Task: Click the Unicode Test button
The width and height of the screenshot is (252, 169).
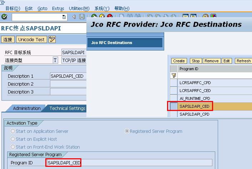Action: tap(31, 39)
